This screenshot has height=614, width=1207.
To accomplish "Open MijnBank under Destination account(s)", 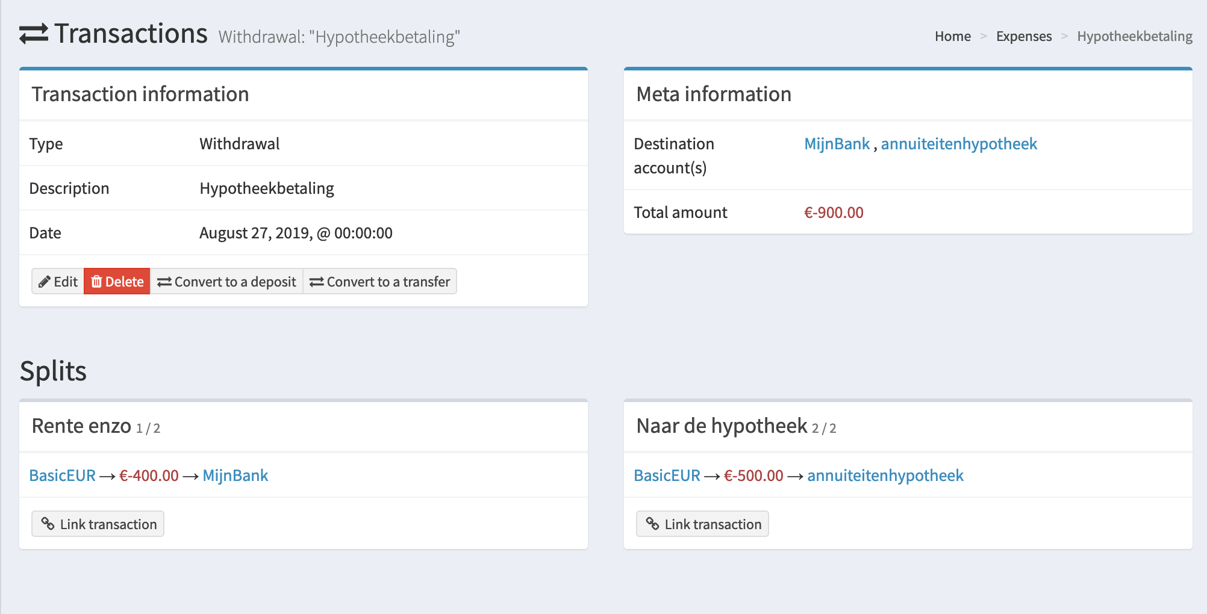I will [837, 144].
